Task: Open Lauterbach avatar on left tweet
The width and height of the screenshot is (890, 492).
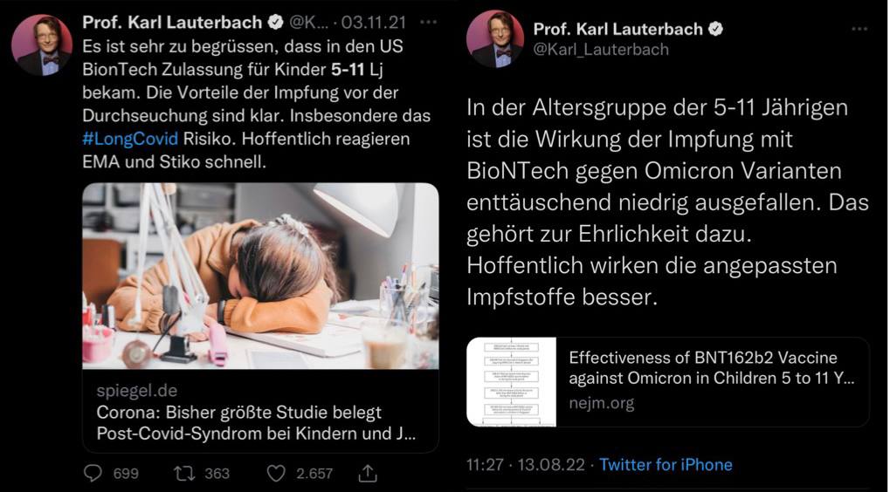Action: click(x=42, y=44)
